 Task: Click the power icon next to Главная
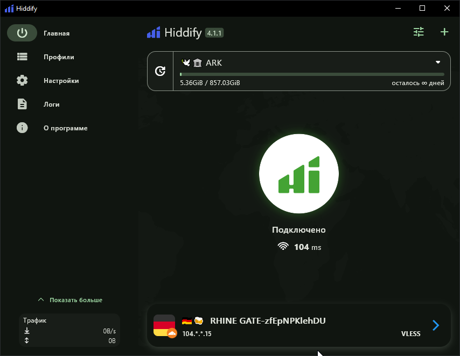click(x=22, y=33)
